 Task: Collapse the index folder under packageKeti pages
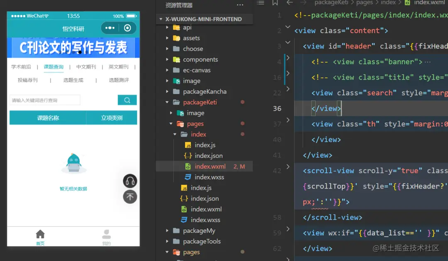pos(175,134)
